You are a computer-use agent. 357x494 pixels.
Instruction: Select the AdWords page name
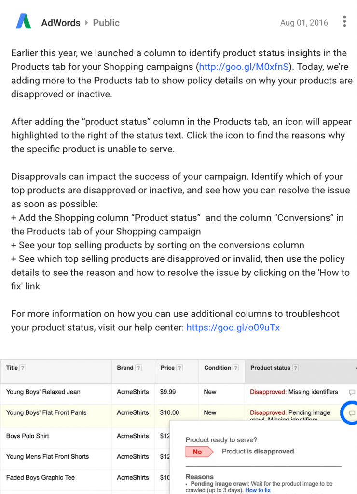pos(61,23)
